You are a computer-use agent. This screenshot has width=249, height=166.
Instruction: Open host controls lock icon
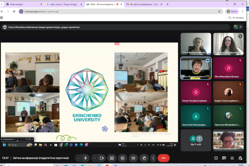[x=240, y=158]
